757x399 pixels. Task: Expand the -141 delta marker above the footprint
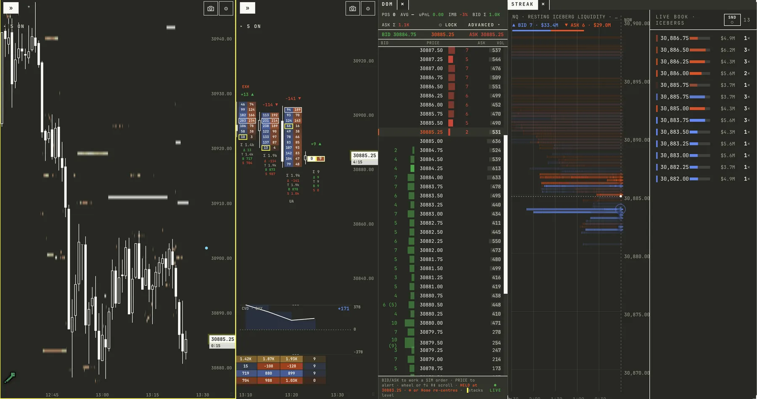293,98
